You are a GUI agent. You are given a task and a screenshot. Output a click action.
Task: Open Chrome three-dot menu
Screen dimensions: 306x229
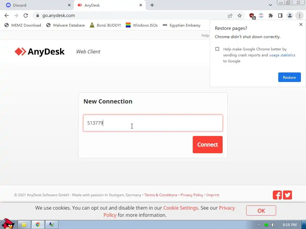tap(299, 16)
